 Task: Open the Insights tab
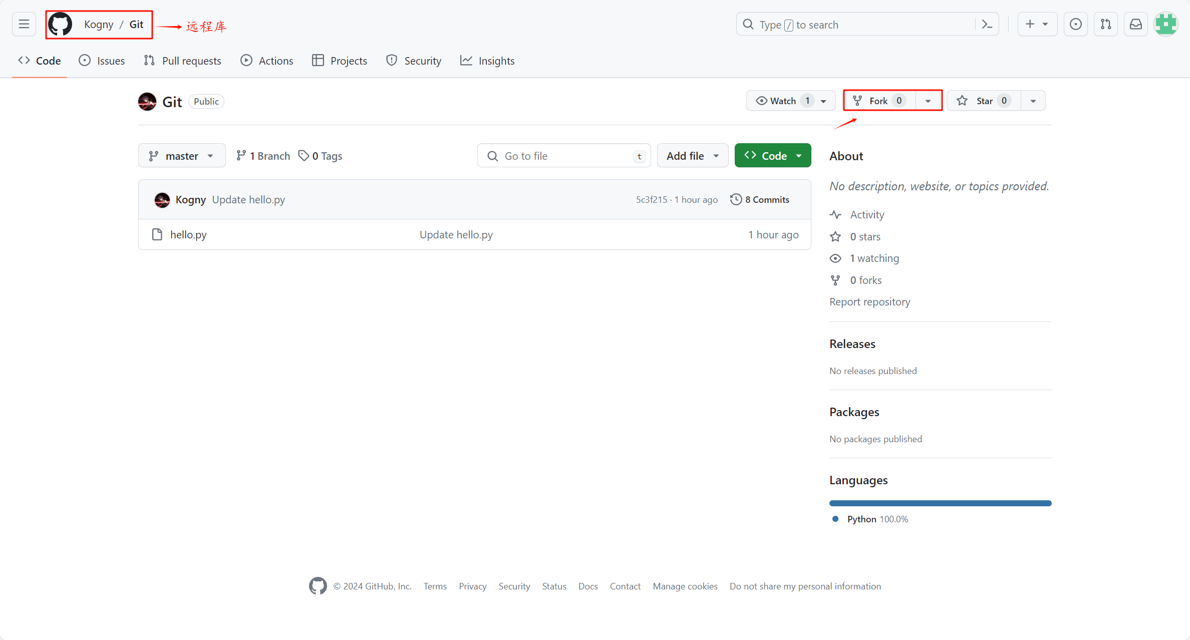pyautogui.click(x=487, y=61)
